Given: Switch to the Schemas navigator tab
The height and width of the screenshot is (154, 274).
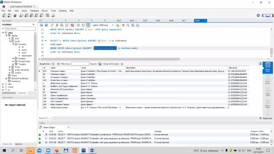Looking at the screenshot, I should (x=22, y=93).
